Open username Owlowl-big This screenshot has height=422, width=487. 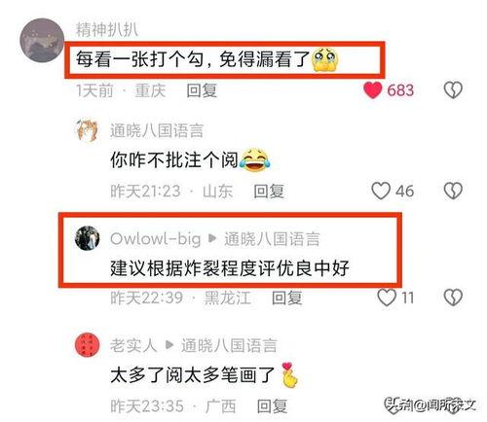click(156, 239)
